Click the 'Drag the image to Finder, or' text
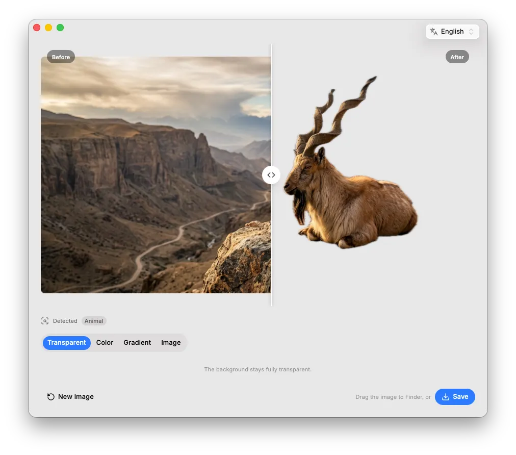The image size is (516, 455). 393,397
